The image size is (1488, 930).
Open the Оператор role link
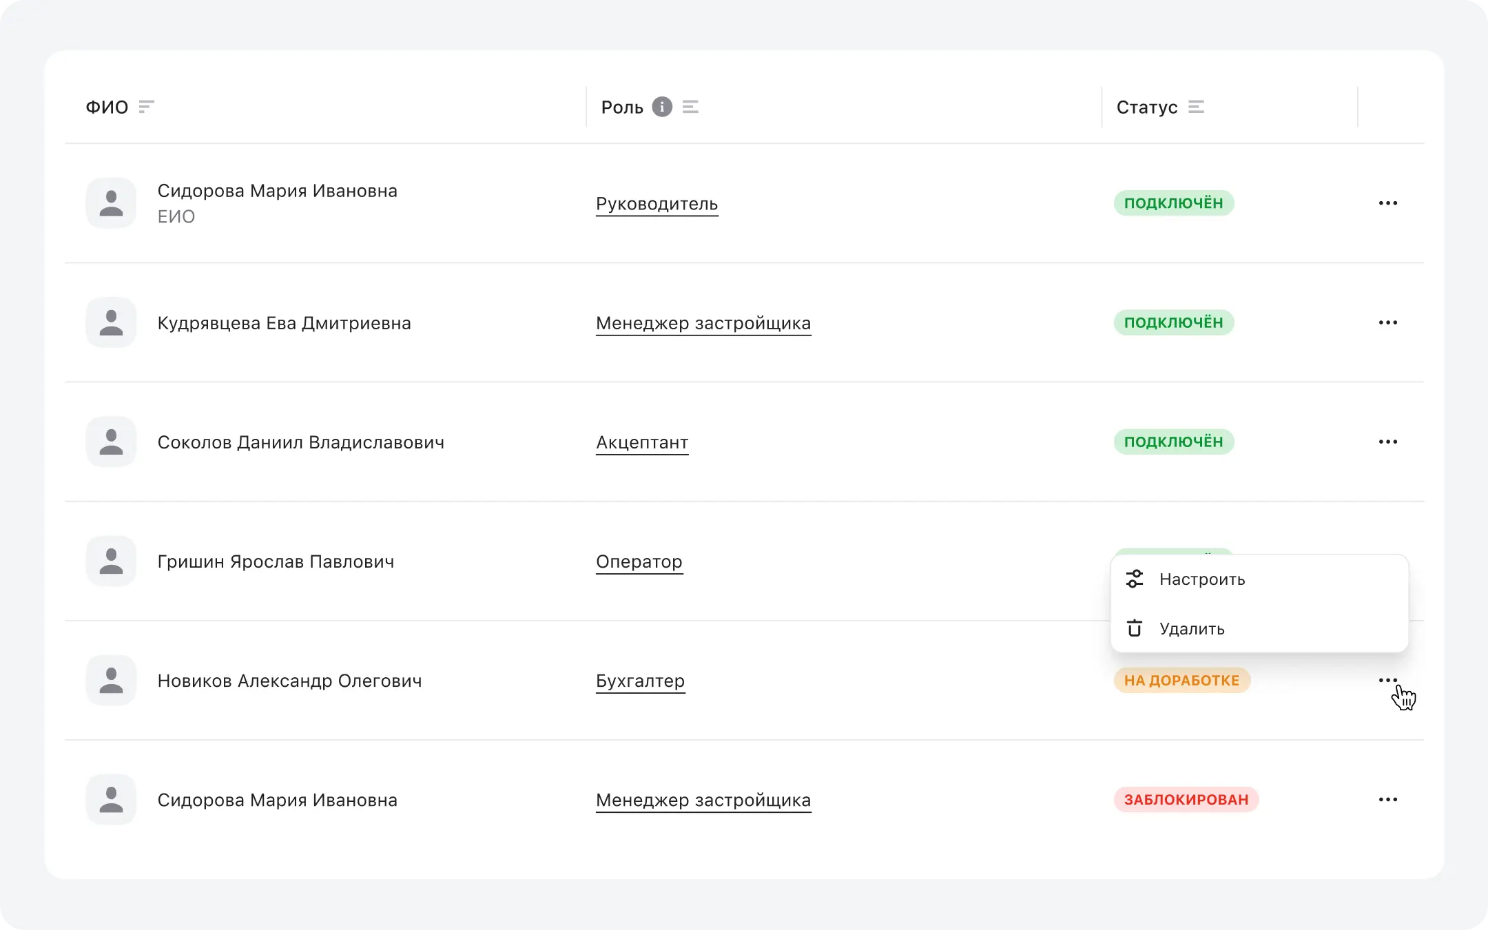(x=639, y=561)
